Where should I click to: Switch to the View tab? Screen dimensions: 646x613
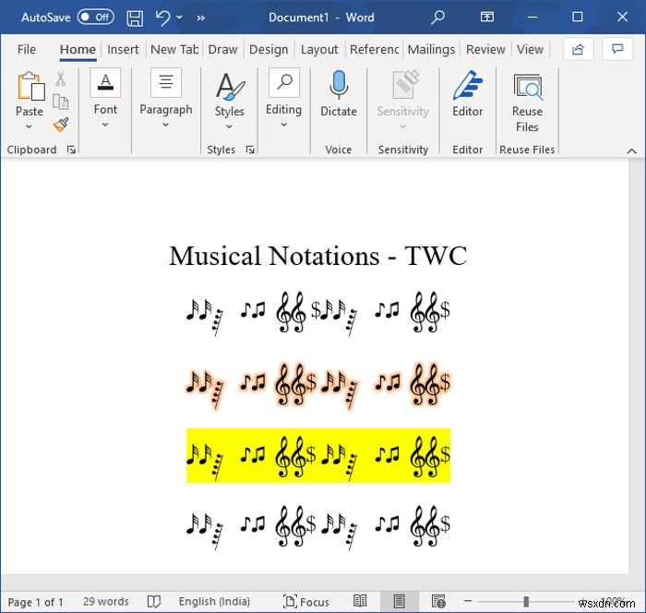pos(531,50)
